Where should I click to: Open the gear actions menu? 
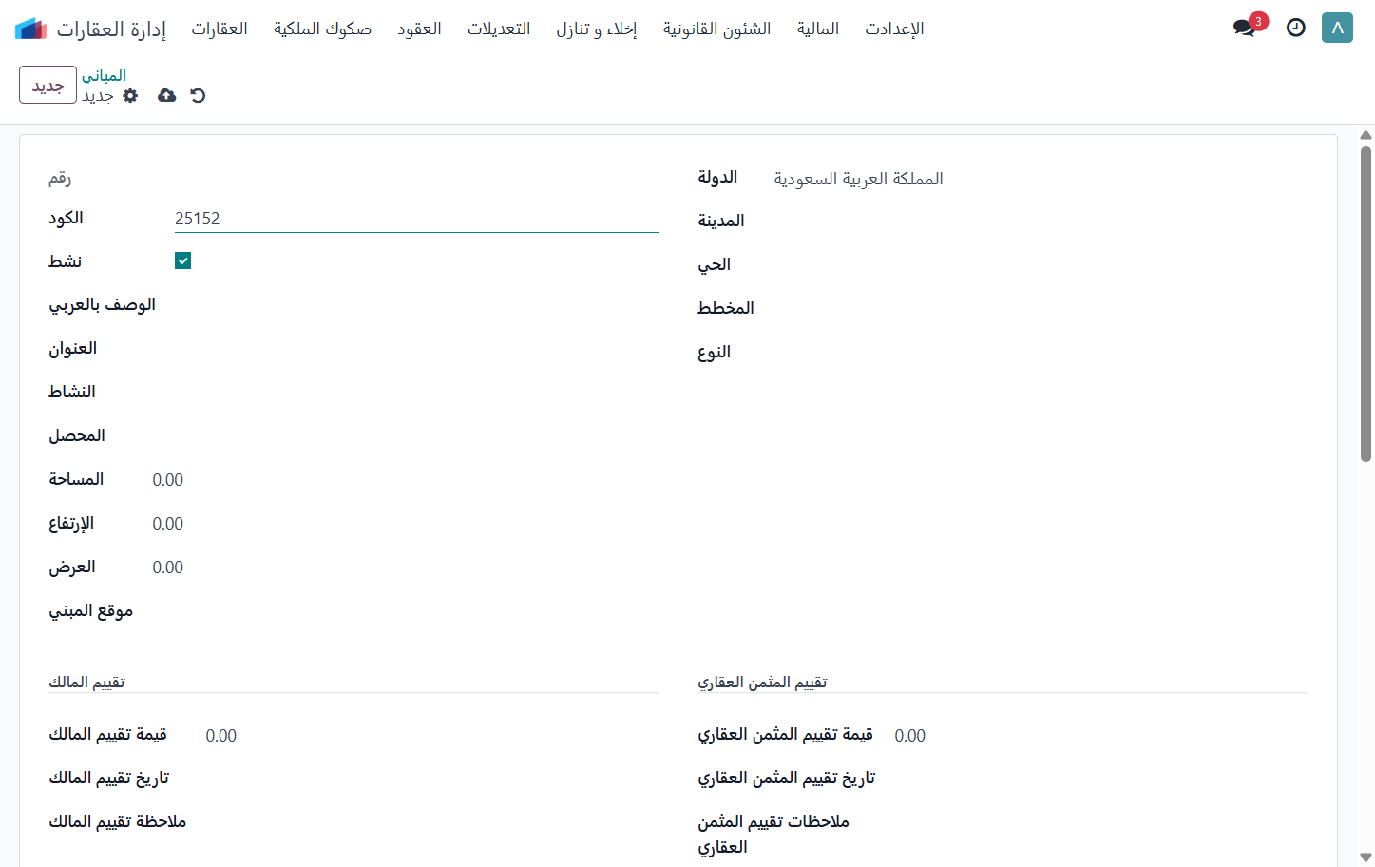pos(131,95)
